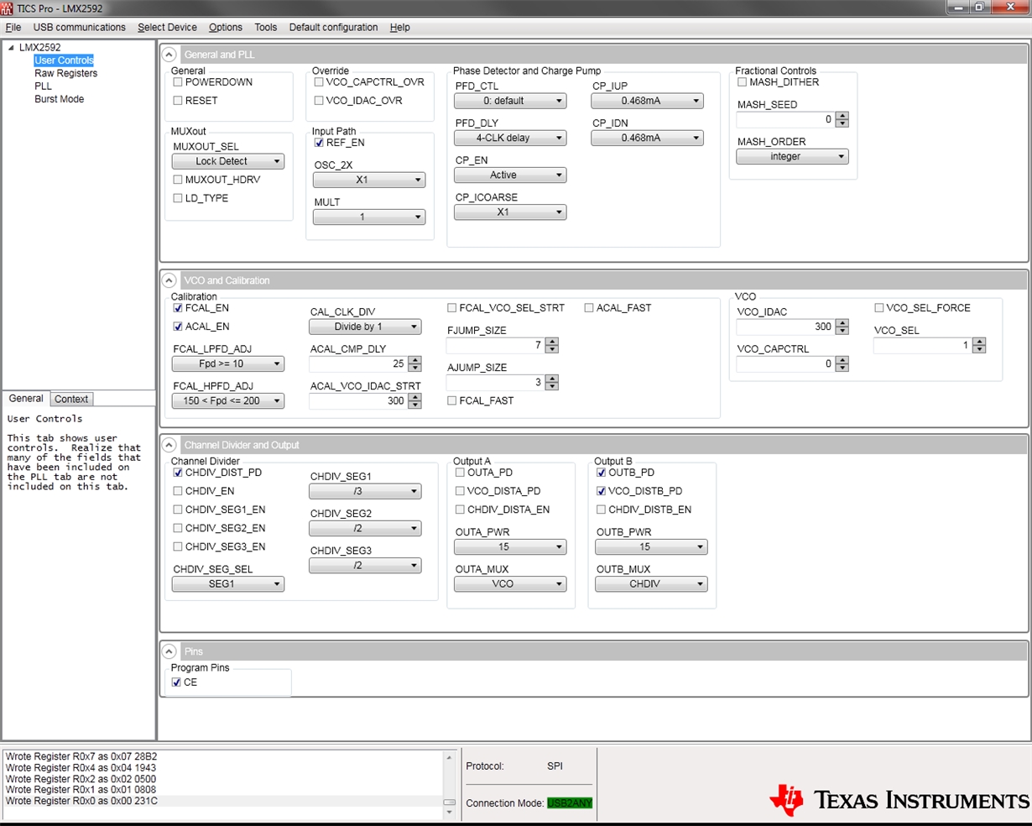Viewport: 1032px width, 826px height.
Task: Collapse the VCO and Calibration section
Action: (169, 280)
